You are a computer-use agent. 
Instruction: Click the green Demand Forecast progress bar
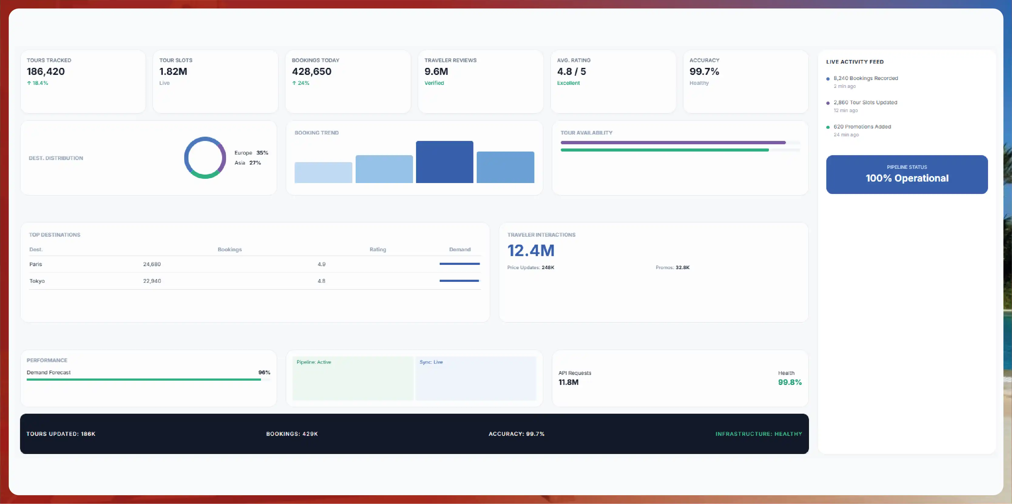(144, 380)
